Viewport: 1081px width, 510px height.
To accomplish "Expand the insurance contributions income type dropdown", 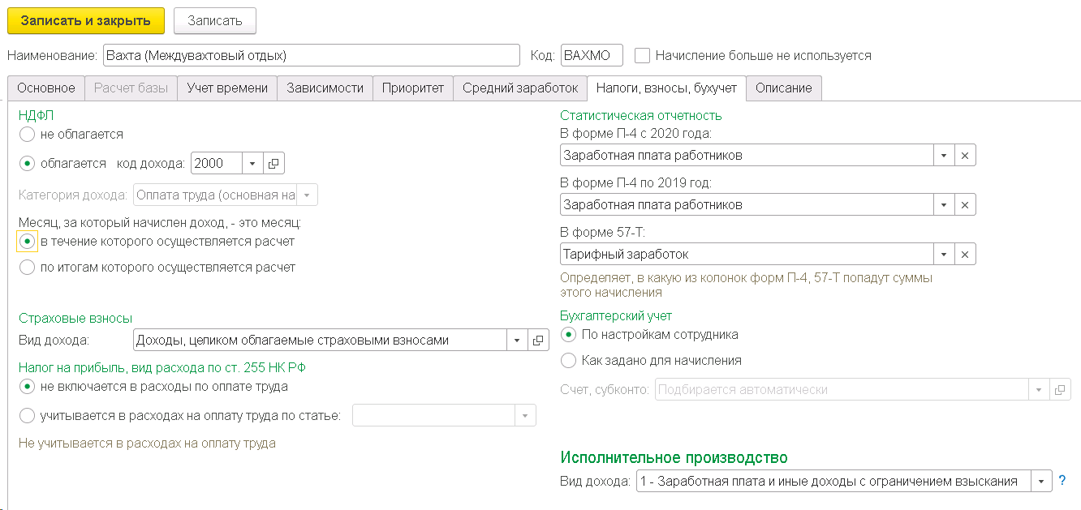I will [517, 341].
